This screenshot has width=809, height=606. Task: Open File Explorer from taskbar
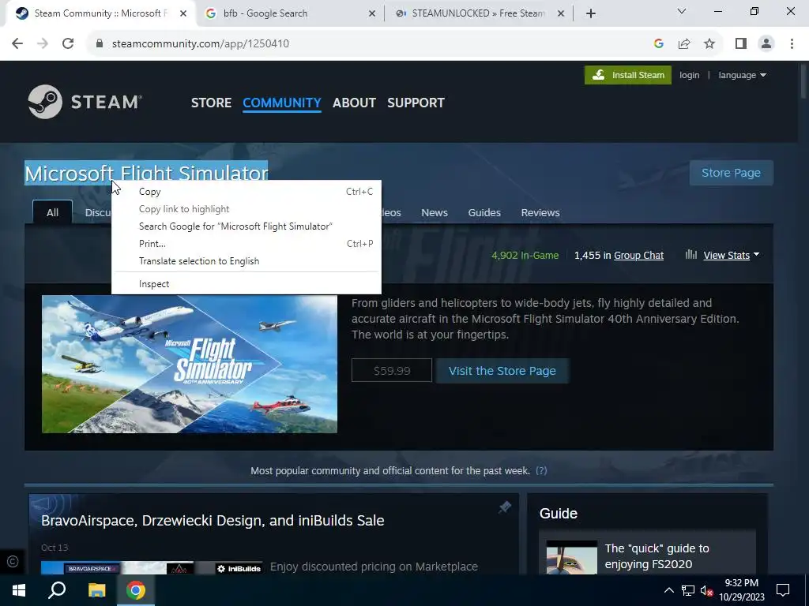pos(96,590)
